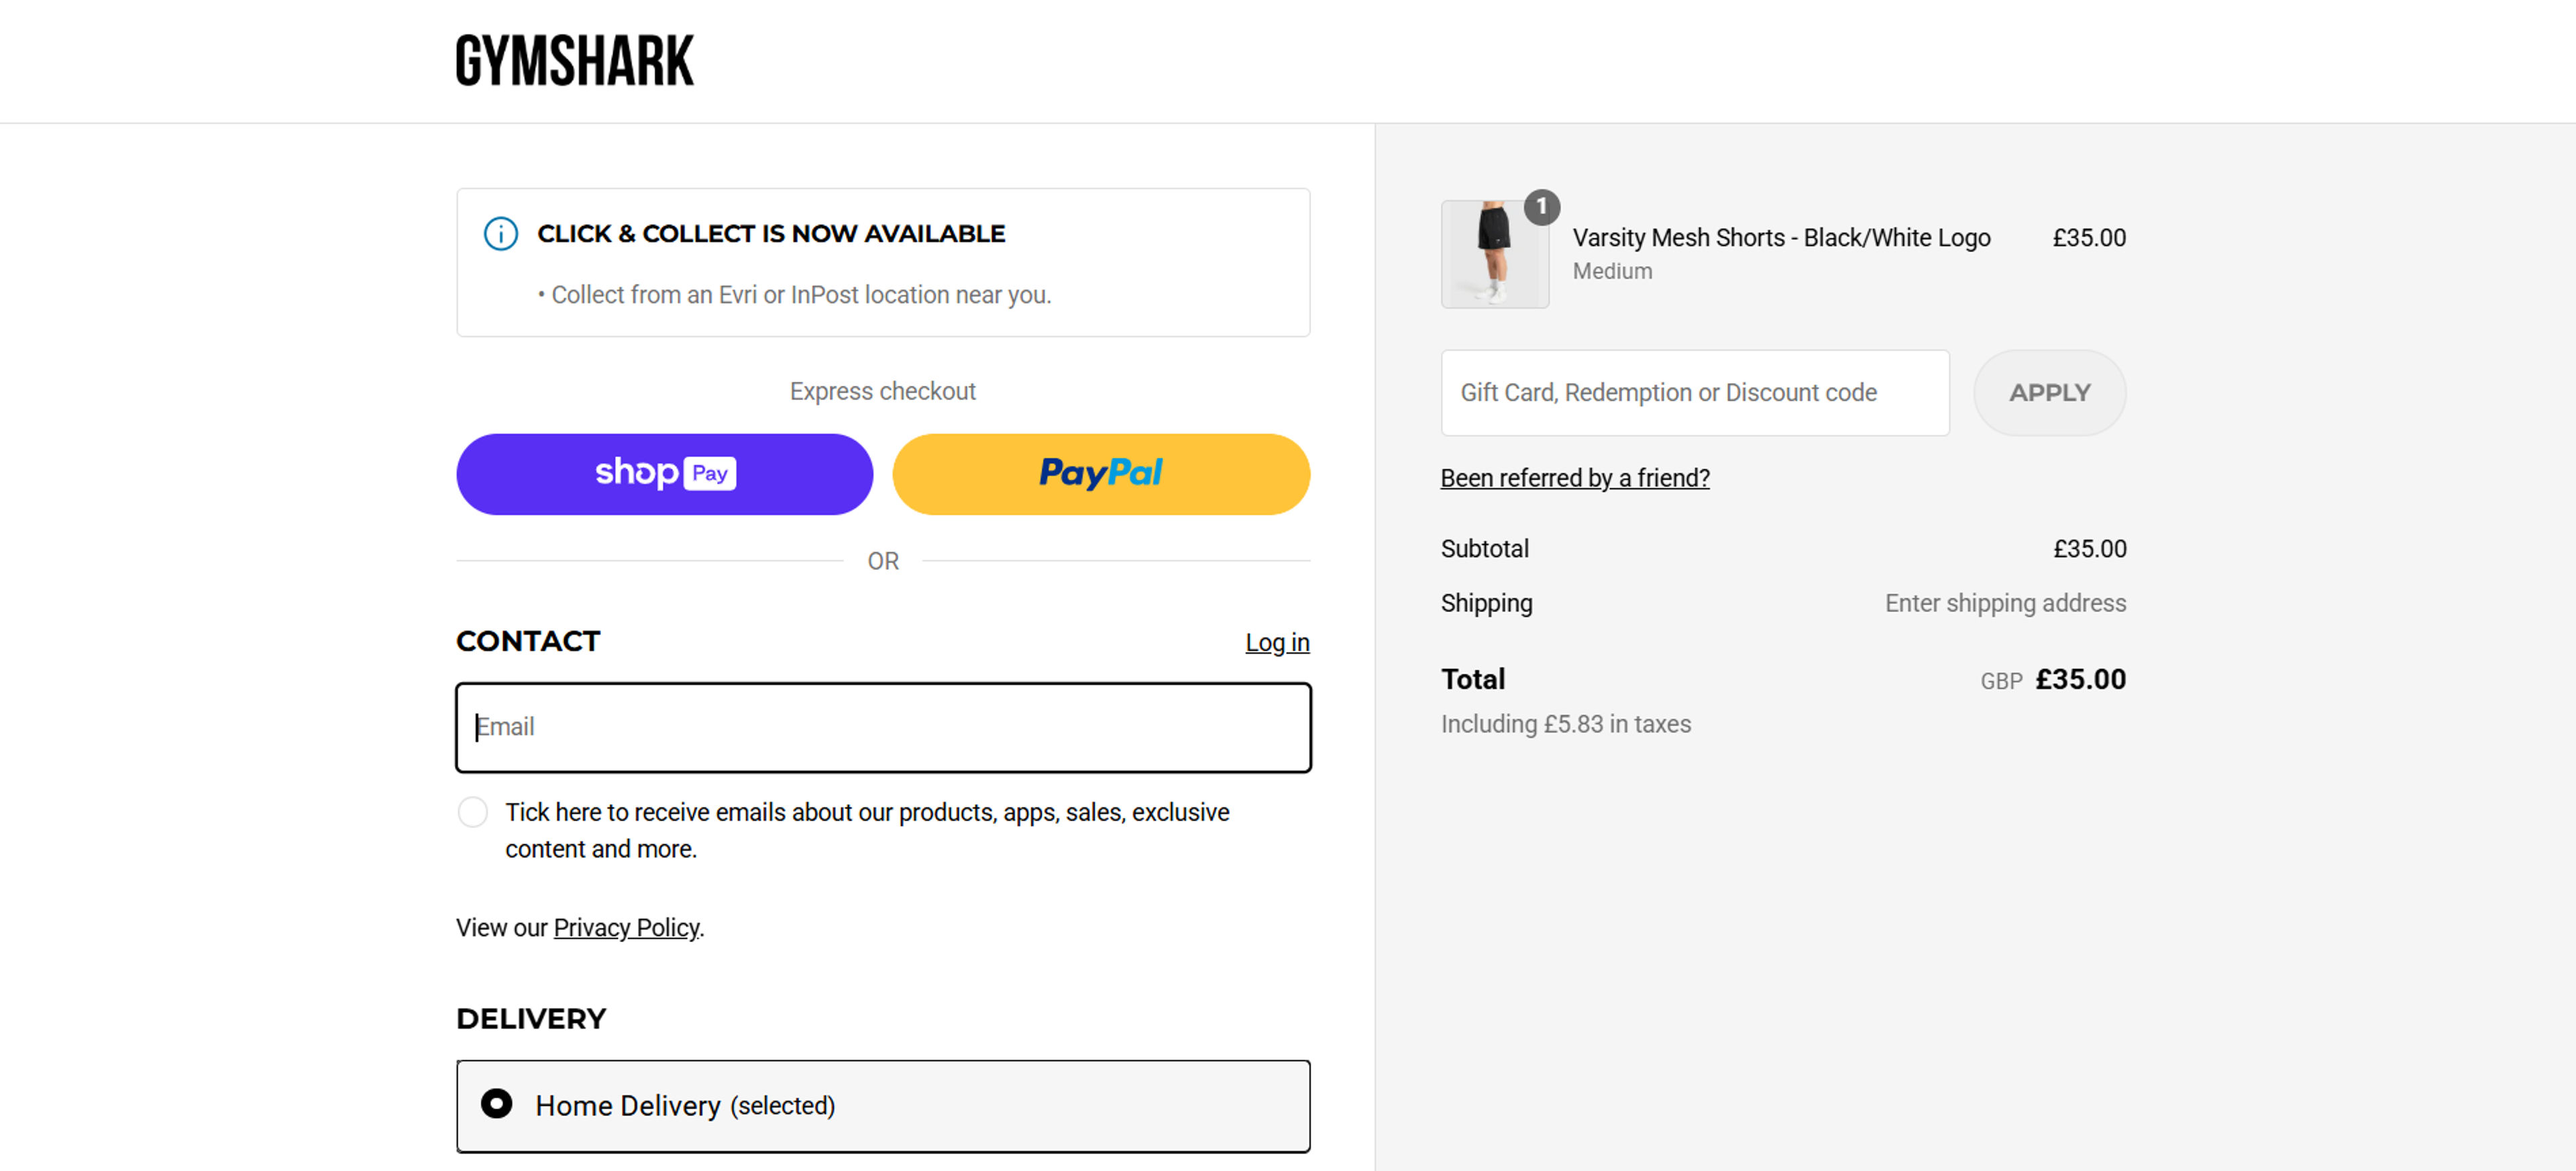Select the Home Delivery radio button
Viewport: 2576px width, 1171px height.
[x=496, y=1104]
